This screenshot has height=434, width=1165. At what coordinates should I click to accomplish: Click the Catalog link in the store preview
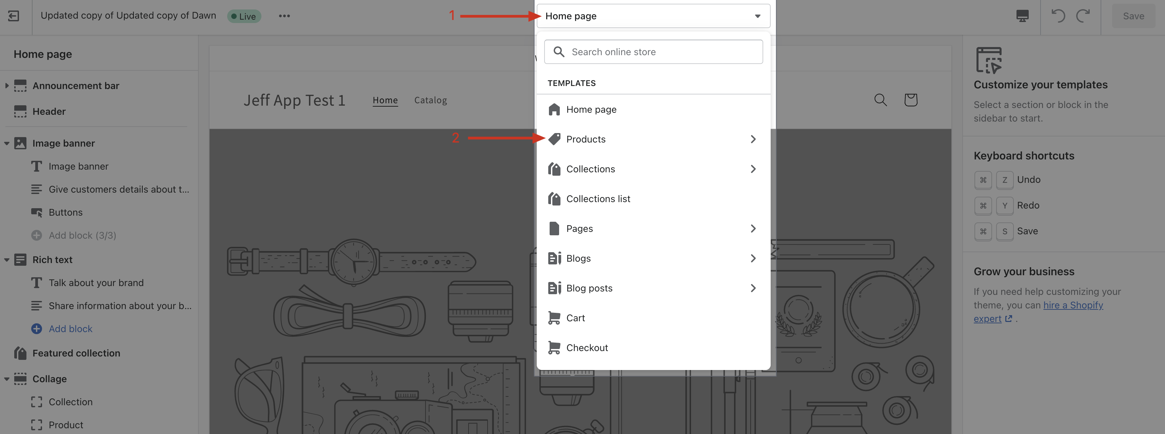click(x=431, y=100)
